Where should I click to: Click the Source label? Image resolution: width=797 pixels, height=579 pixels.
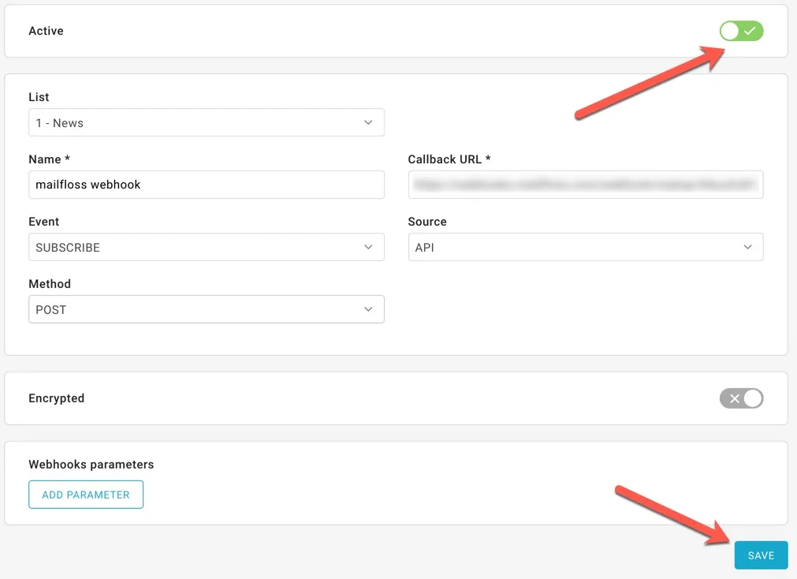[427, 222]
